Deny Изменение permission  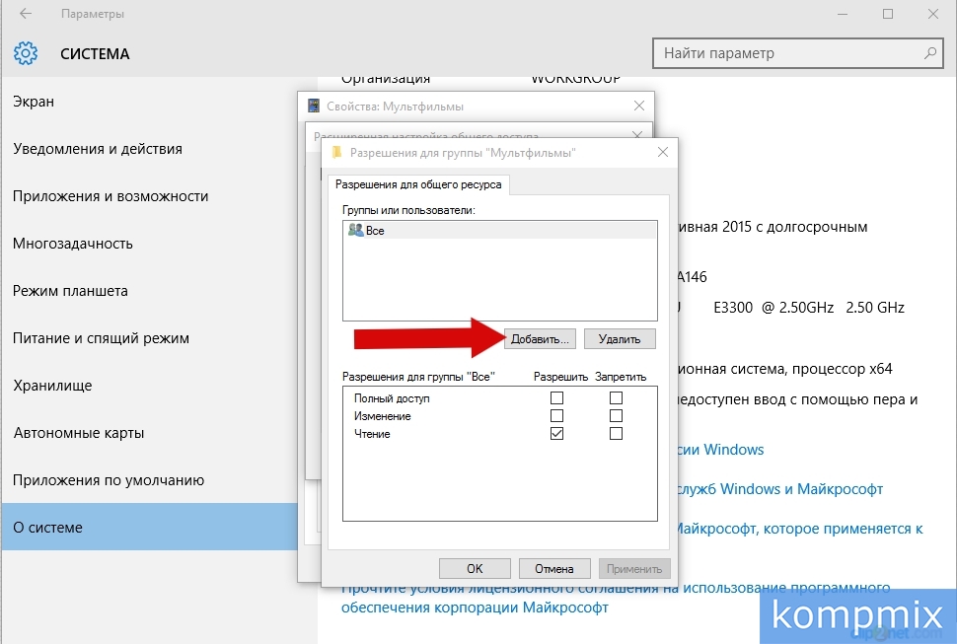616,415
